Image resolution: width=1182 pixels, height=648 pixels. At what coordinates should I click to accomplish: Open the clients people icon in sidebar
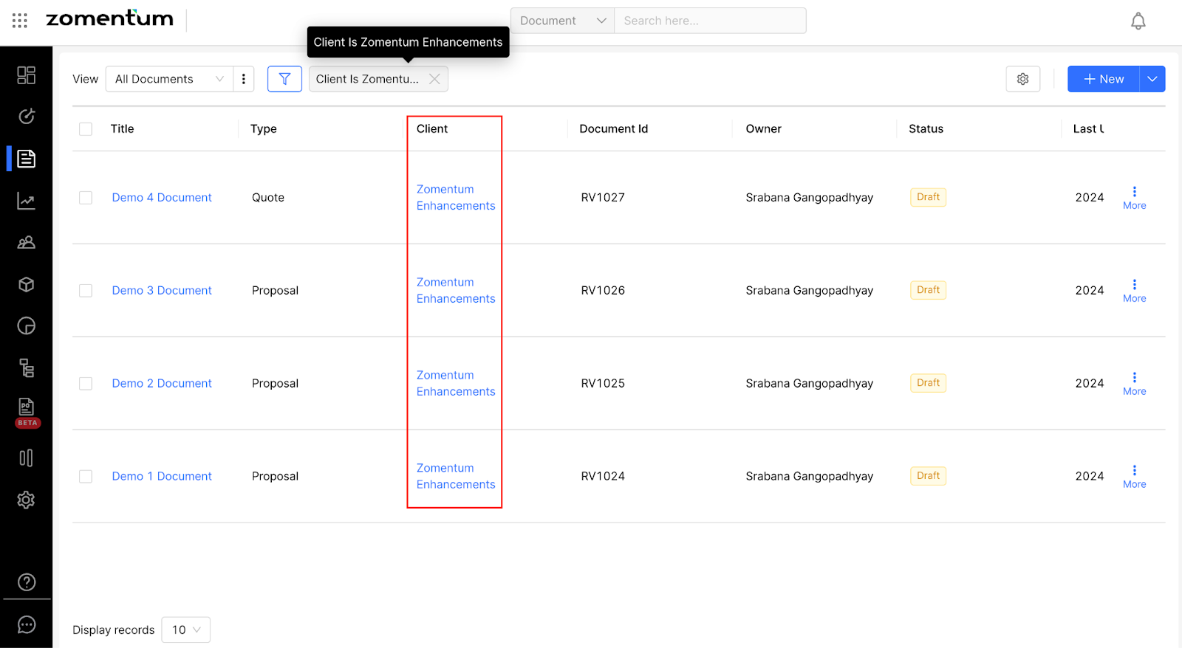click(27, 243)
